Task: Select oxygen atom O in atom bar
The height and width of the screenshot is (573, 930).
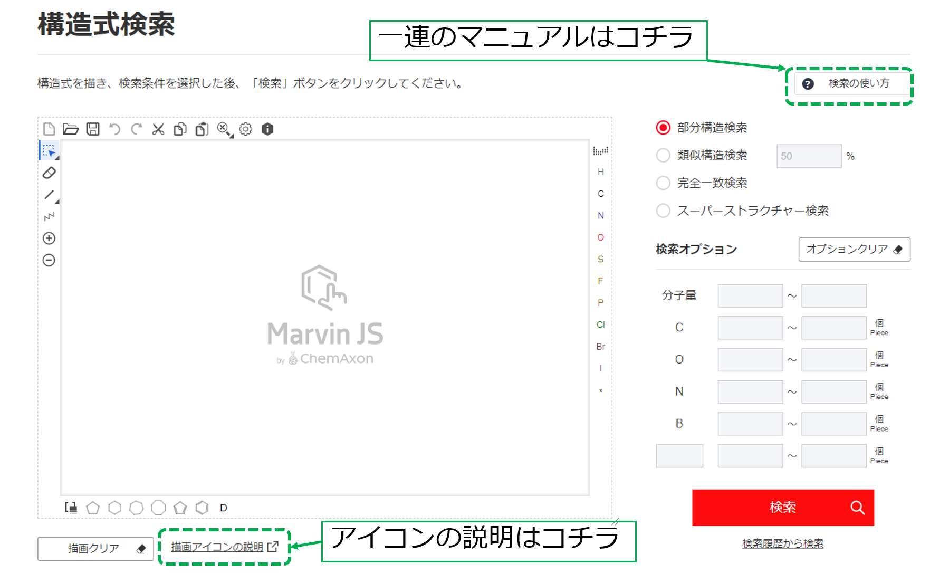Action: pyautogui.click(x=600, y=237)
